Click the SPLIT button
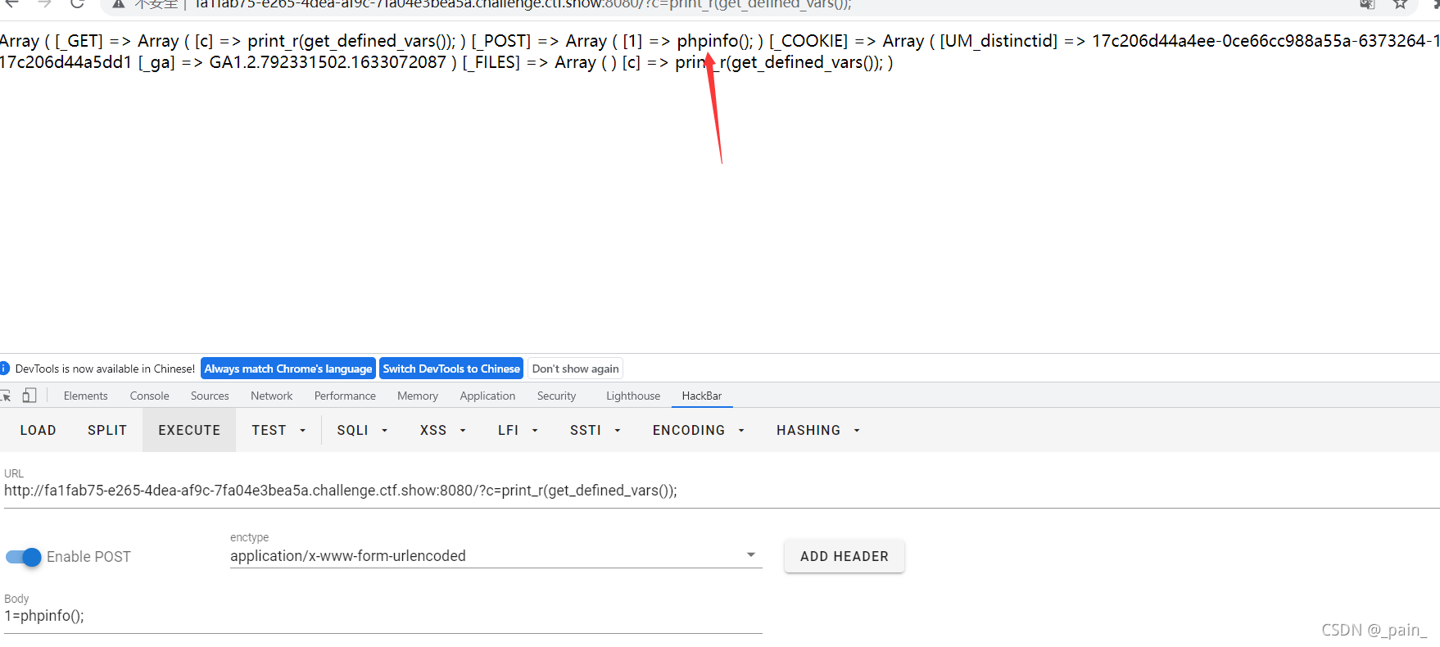1440x647 pixels. (107, 430)
